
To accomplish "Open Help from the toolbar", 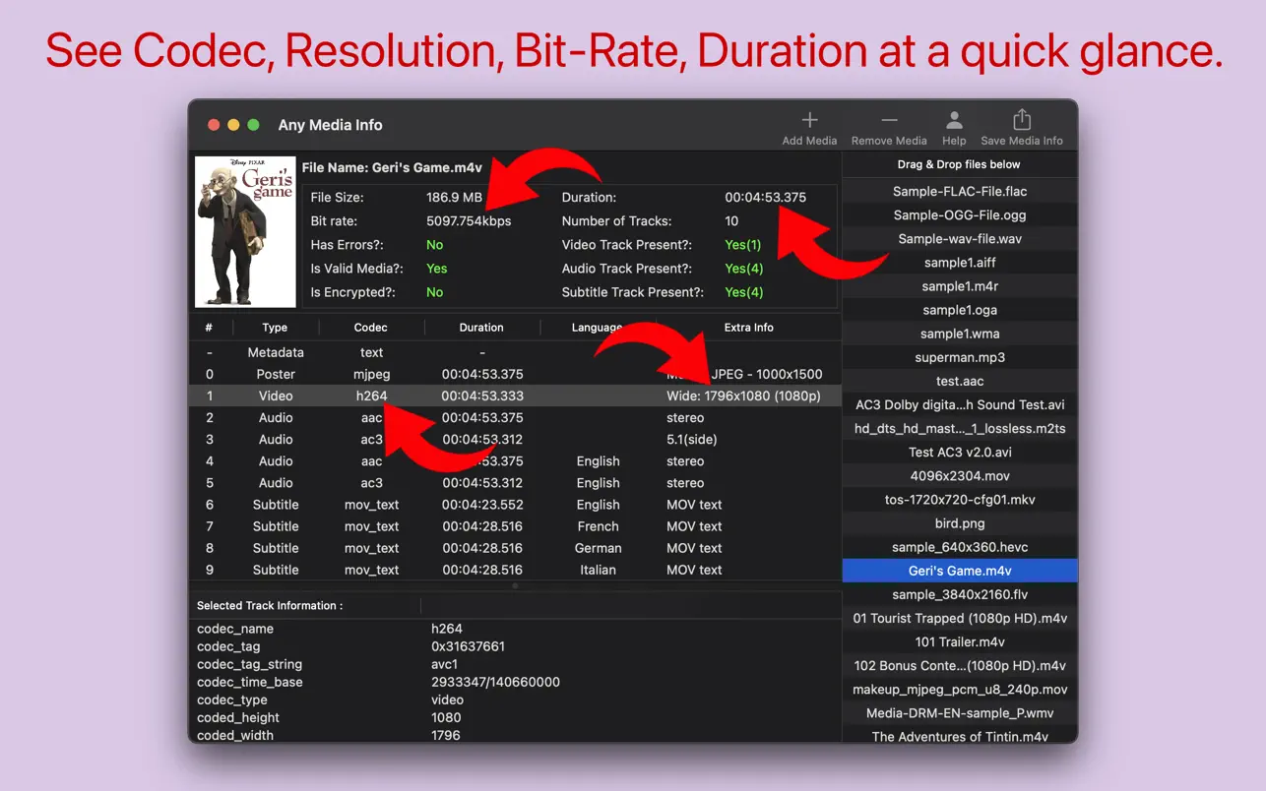I will [x=954, y=121].
